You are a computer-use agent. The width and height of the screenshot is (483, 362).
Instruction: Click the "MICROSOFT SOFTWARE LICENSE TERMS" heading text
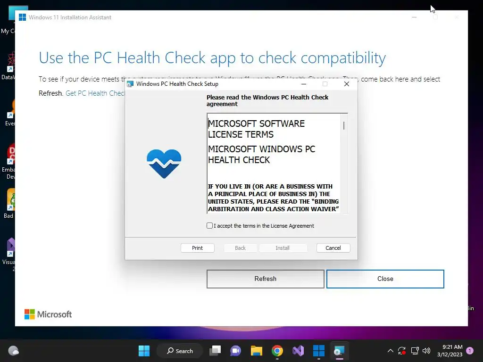256,129
